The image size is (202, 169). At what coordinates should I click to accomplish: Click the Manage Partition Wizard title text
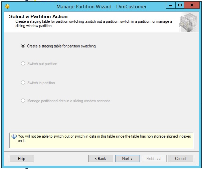click(102, 7)
